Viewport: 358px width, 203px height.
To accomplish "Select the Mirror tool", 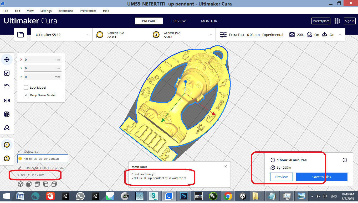I will pos(7,100).
